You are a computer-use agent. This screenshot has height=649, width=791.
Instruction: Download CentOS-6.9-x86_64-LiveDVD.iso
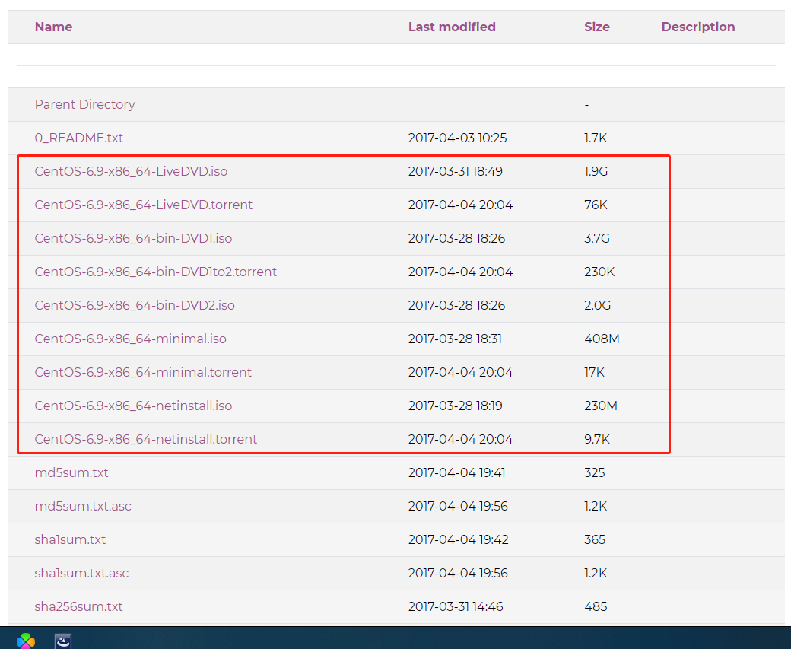131,172
